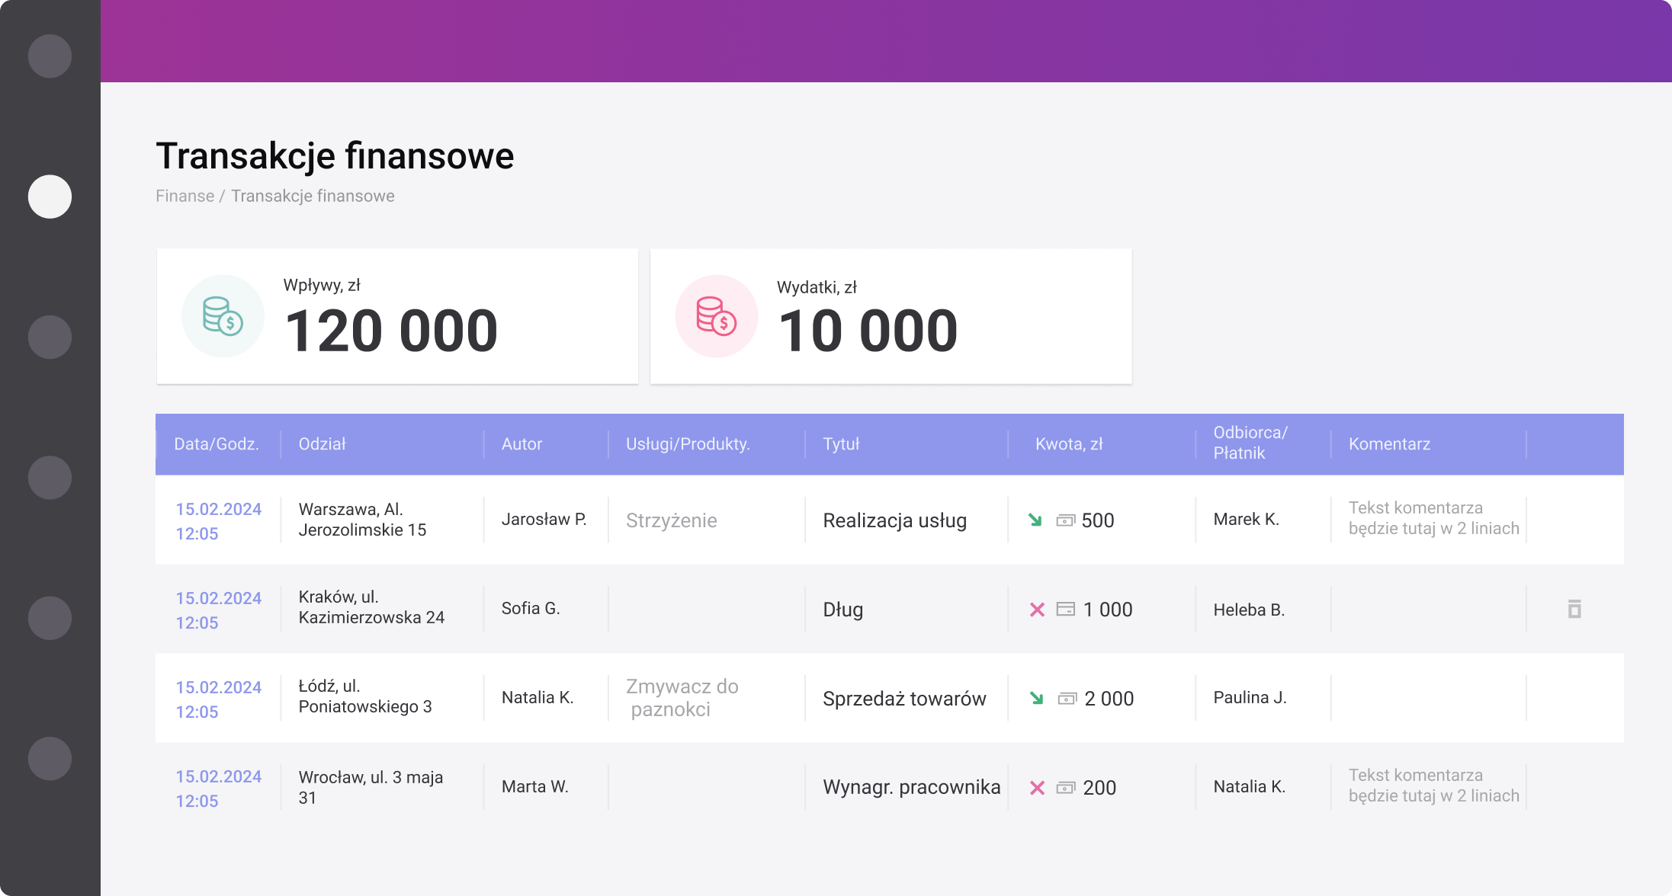Click author Natalia K. in the Łódź row
This screenshot has height=896, width=1672.
[538, 697]
